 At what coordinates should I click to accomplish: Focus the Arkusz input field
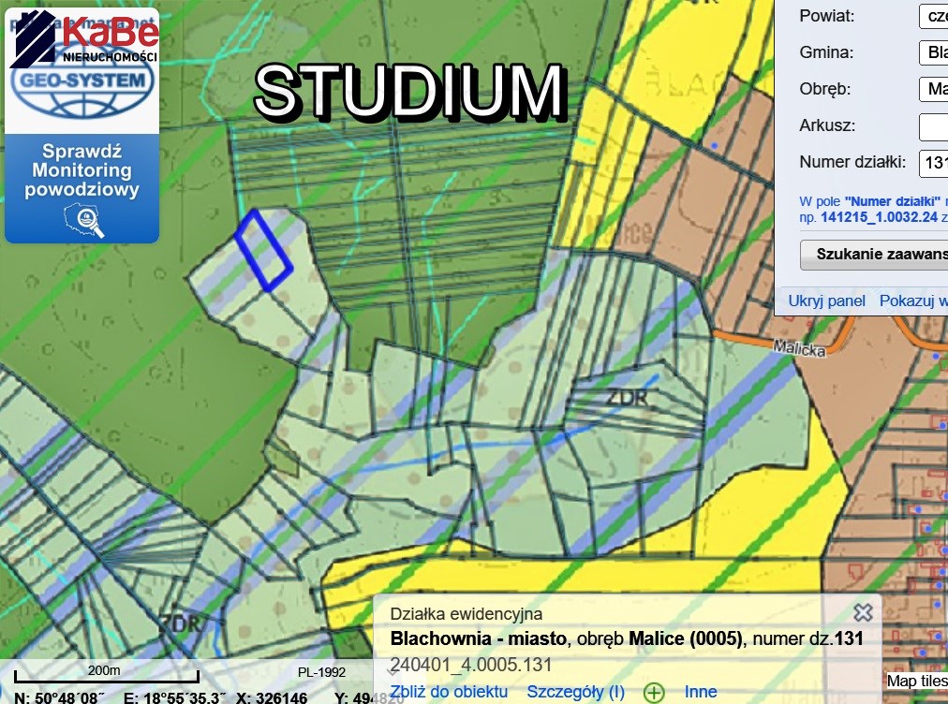[x=933, y=126]
